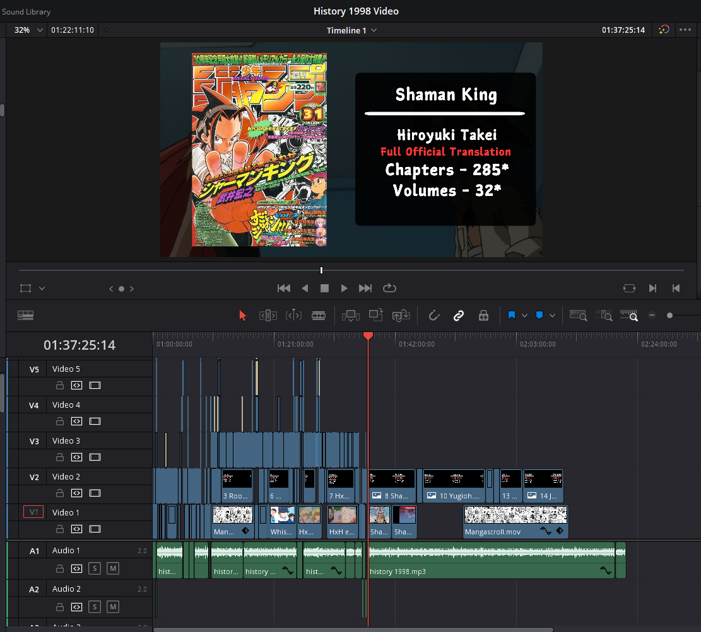The height and width of the screenshot is (632, 701).
Task: Solo the Audio 2 track
Action: tap(94, 607)
